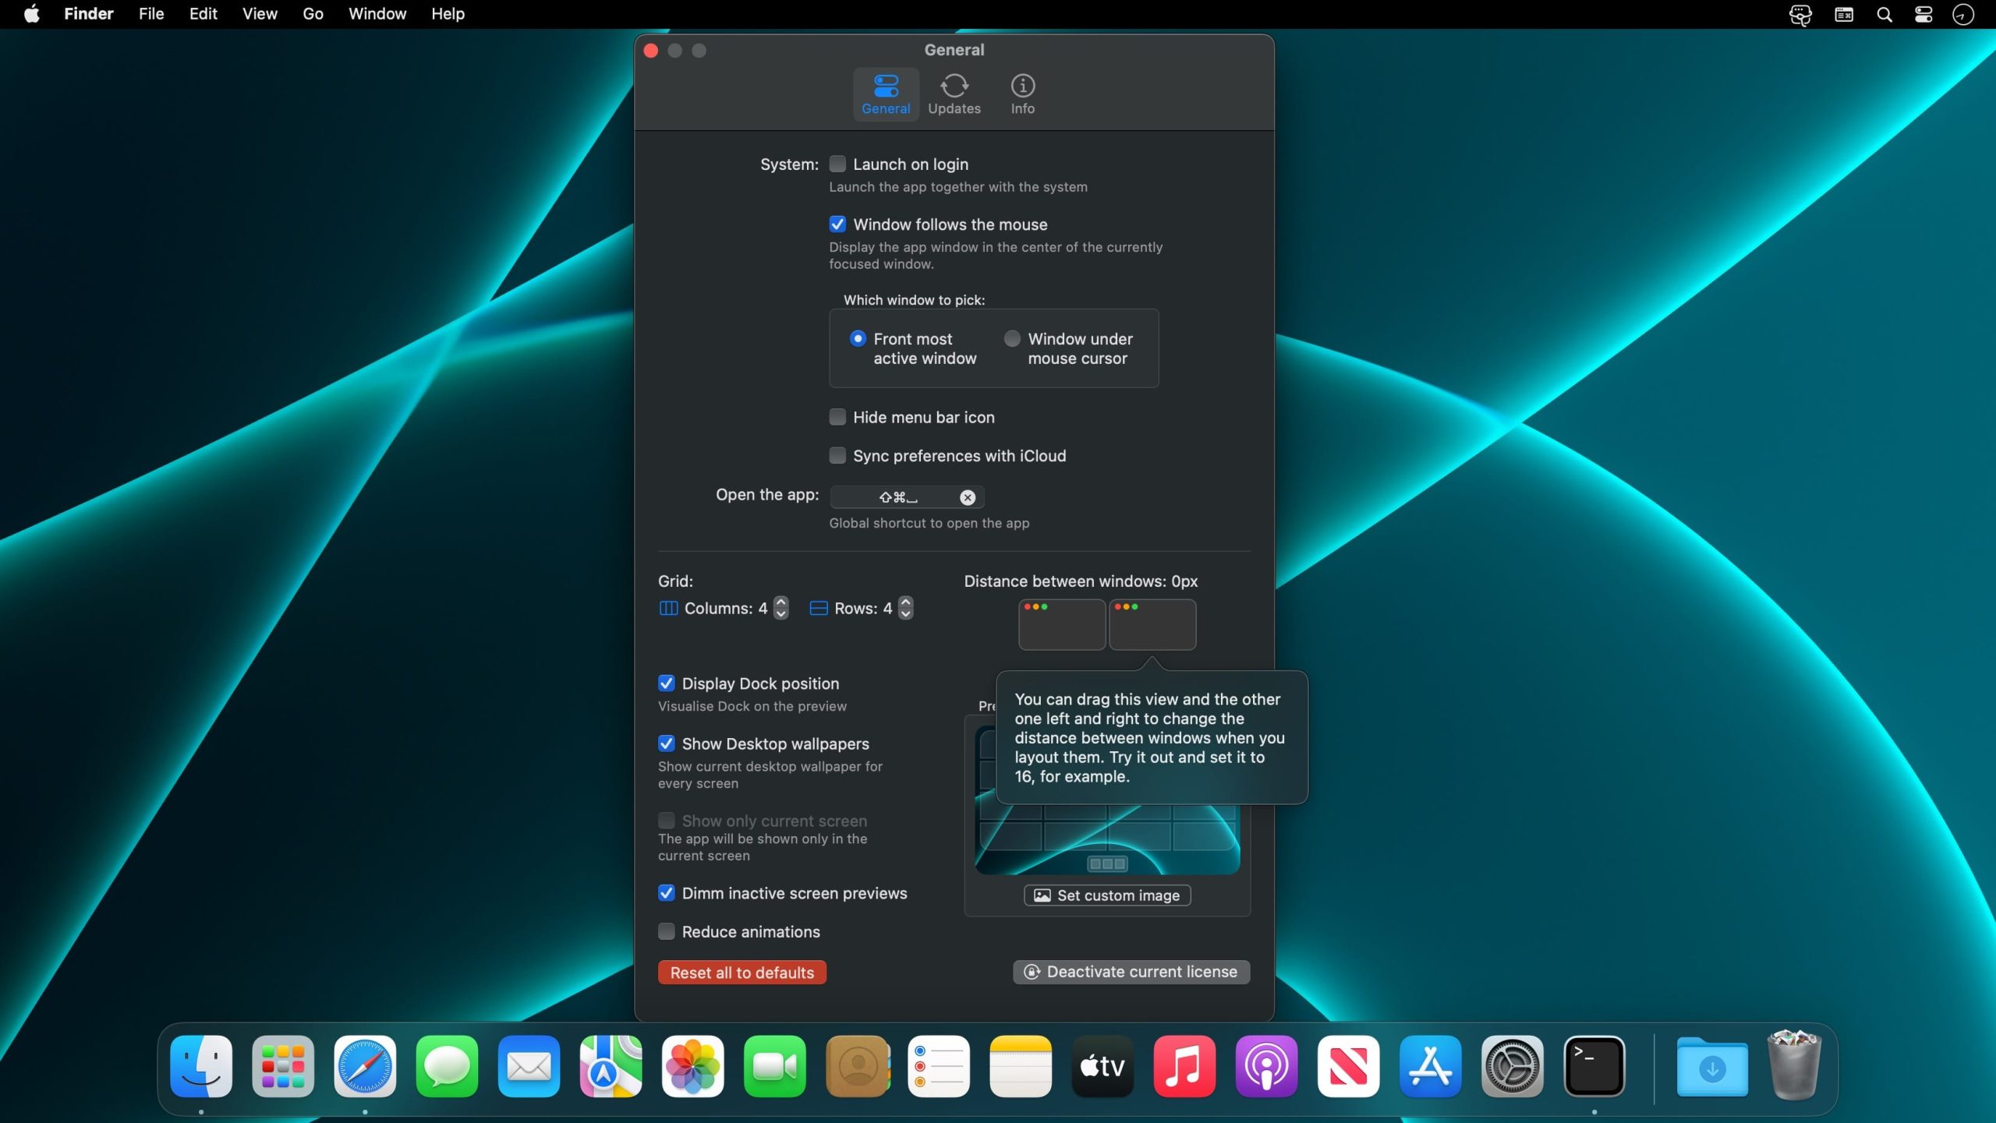Click the right window distance preview
Image resolution: width=1996 pixels, height=1123 pixels.
pos(1152,625)
